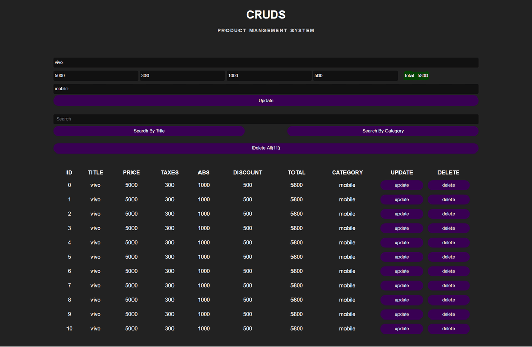The height and width of the screenshot is (347, 532).
Task: Update the product with ID 2
Action: pos(402,214)
